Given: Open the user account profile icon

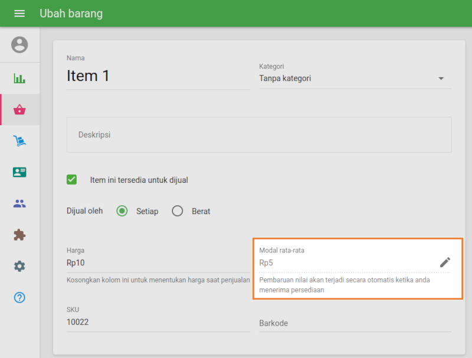Looking at the screenshot, I should [x=19, y=45].
